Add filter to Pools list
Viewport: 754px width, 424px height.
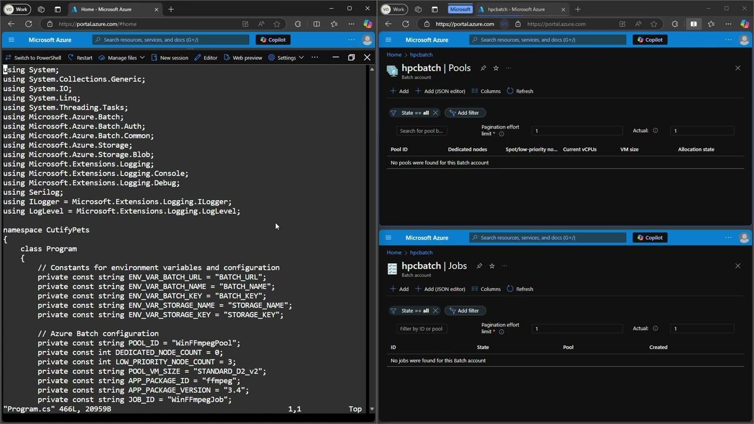click(x=464, y=112)
